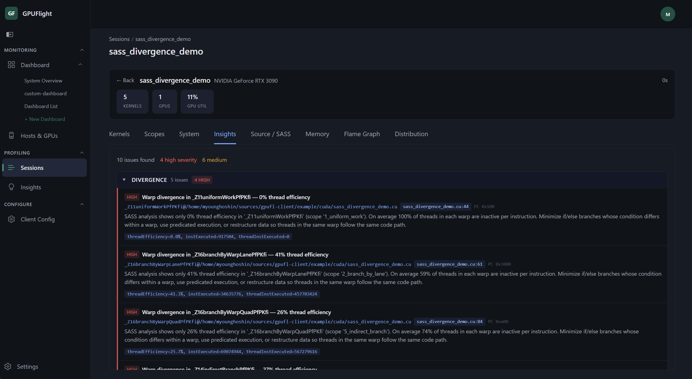Click the PC 0xa00 label
The width and height of the screenshot is (692, 379).
[498, 322]
